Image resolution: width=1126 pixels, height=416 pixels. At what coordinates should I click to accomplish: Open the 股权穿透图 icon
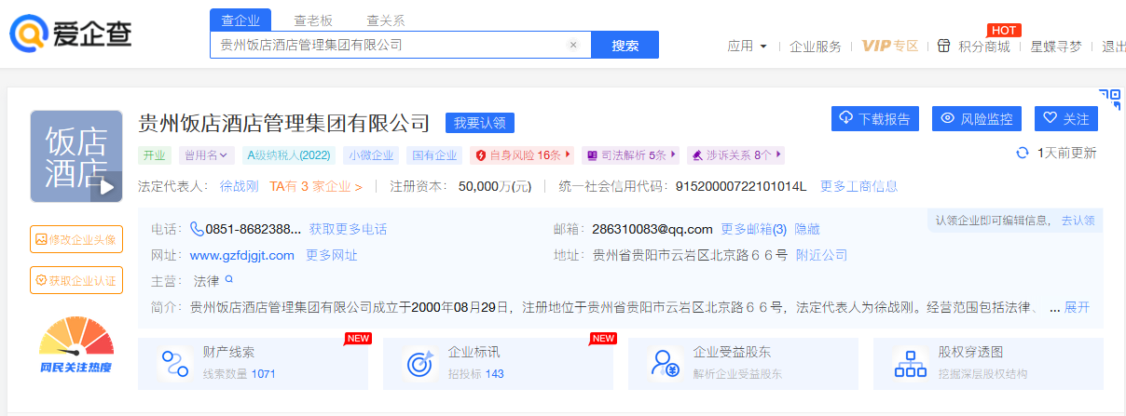coord(909,363)
